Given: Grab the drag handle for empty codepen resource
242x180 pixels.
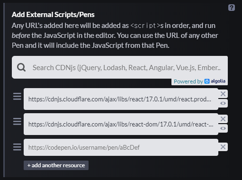Looking at the screenshot, I should [x=17, y=147].
